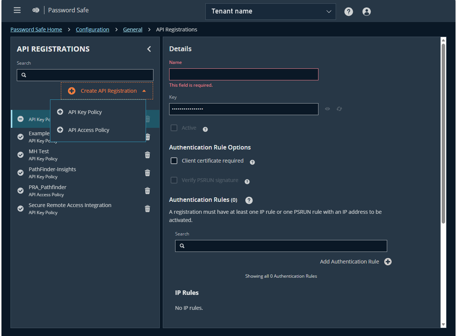Open the hamburger navigation menu
Image resolution: width=457 pixels, height=336 pixels.
pyautogui.click(x=17, y=10)
